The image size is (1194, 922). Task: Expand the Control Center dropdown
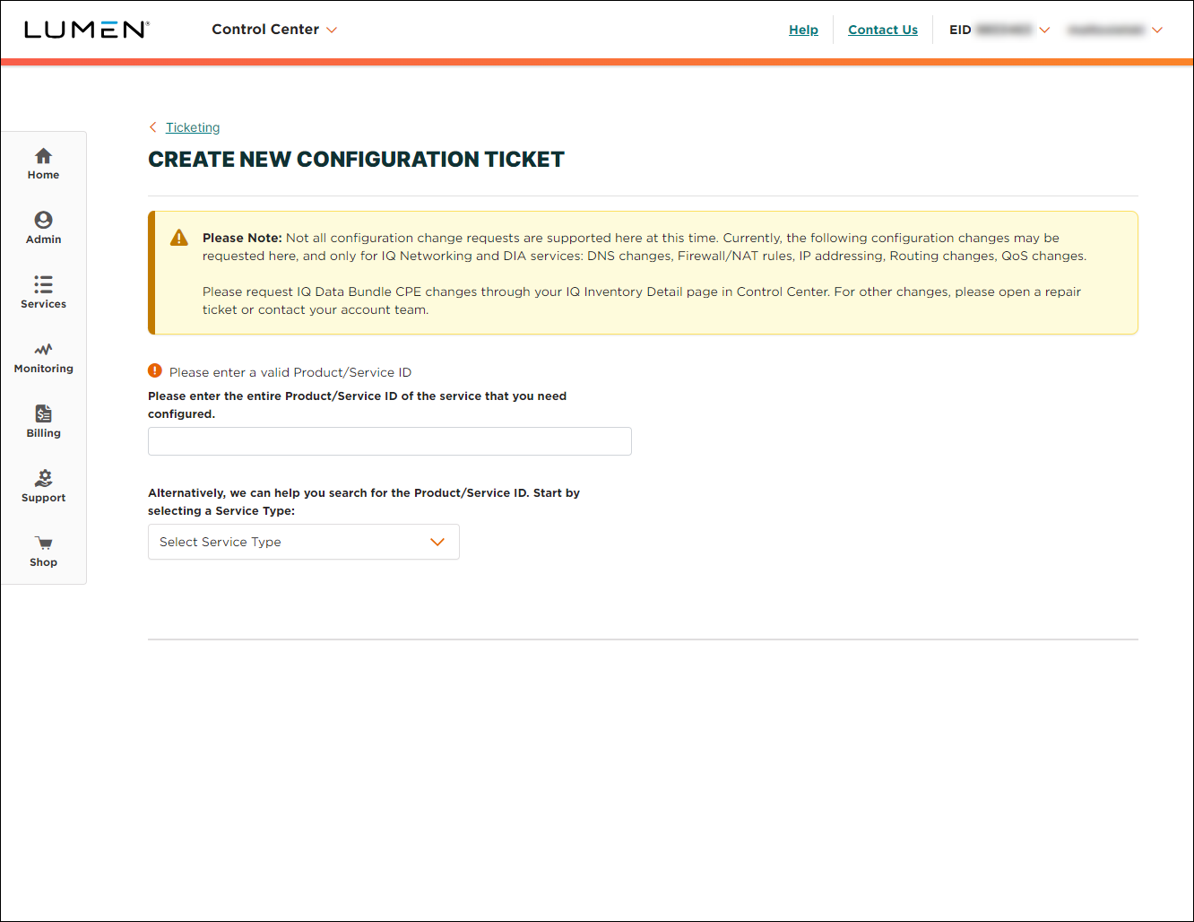[274, 30]
